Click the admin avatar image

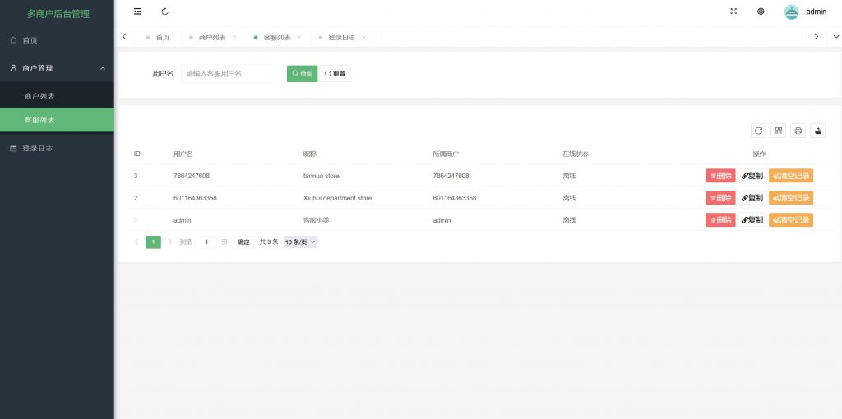792,12
